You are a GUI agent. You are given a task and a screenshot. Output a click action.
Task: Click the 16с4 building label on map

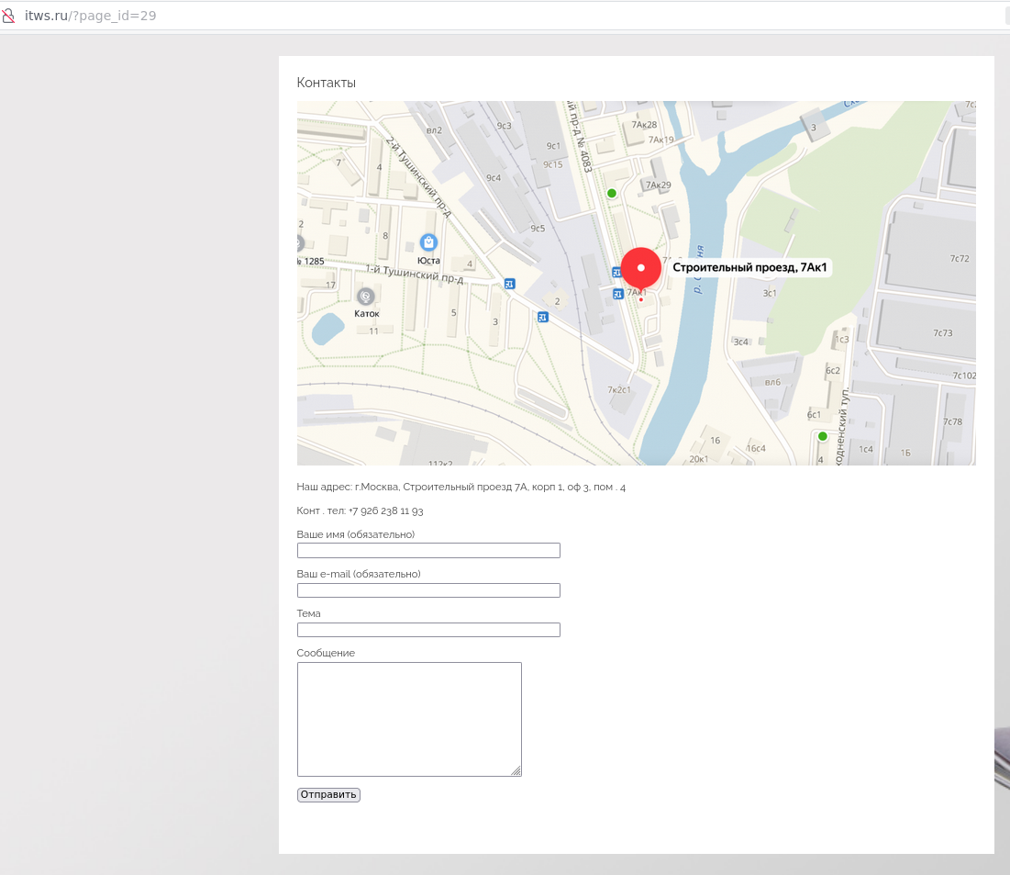756,448
